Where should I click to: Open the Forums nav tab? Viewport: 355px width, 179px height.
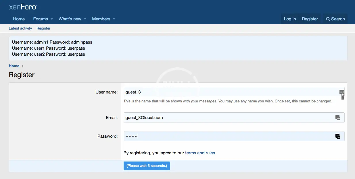41,19
